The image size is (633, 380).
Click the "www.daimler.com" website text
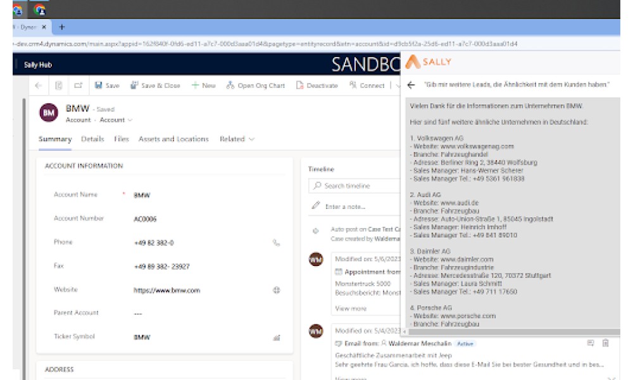tap(467, 259)
